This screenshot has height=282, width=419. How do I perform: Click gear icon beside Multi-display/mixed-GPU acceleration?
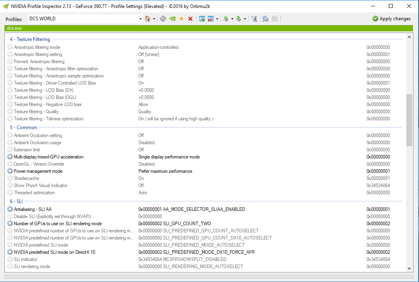(x=10, y=157)
